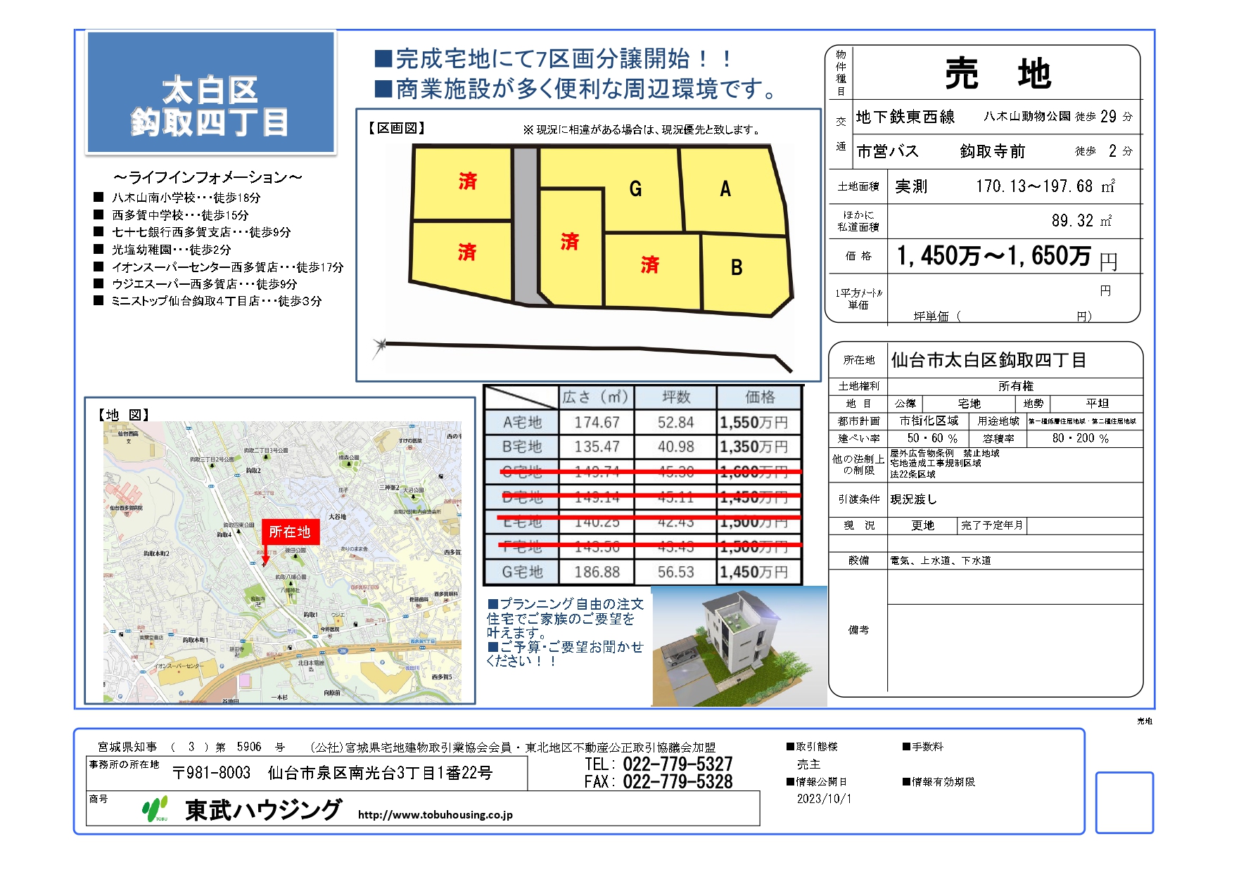Click the north compass star on plot diagram
The image size is (1234, 872).
381,345
